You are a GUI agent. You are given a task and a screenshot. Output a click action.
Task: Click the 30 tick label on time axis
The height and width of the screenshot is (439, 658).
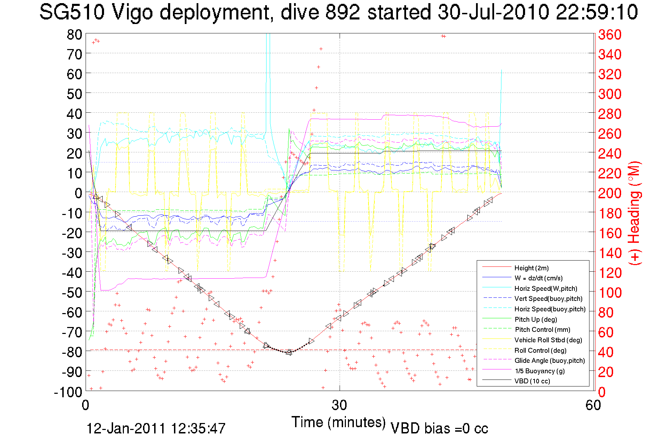pos(339,405)
